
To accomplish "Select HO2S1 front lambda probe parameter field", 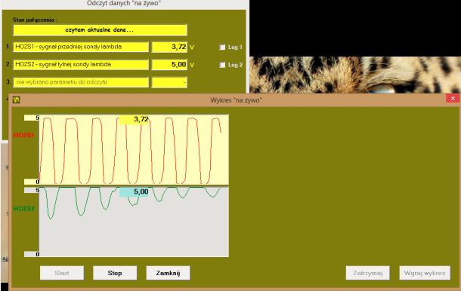I will 81,47.
